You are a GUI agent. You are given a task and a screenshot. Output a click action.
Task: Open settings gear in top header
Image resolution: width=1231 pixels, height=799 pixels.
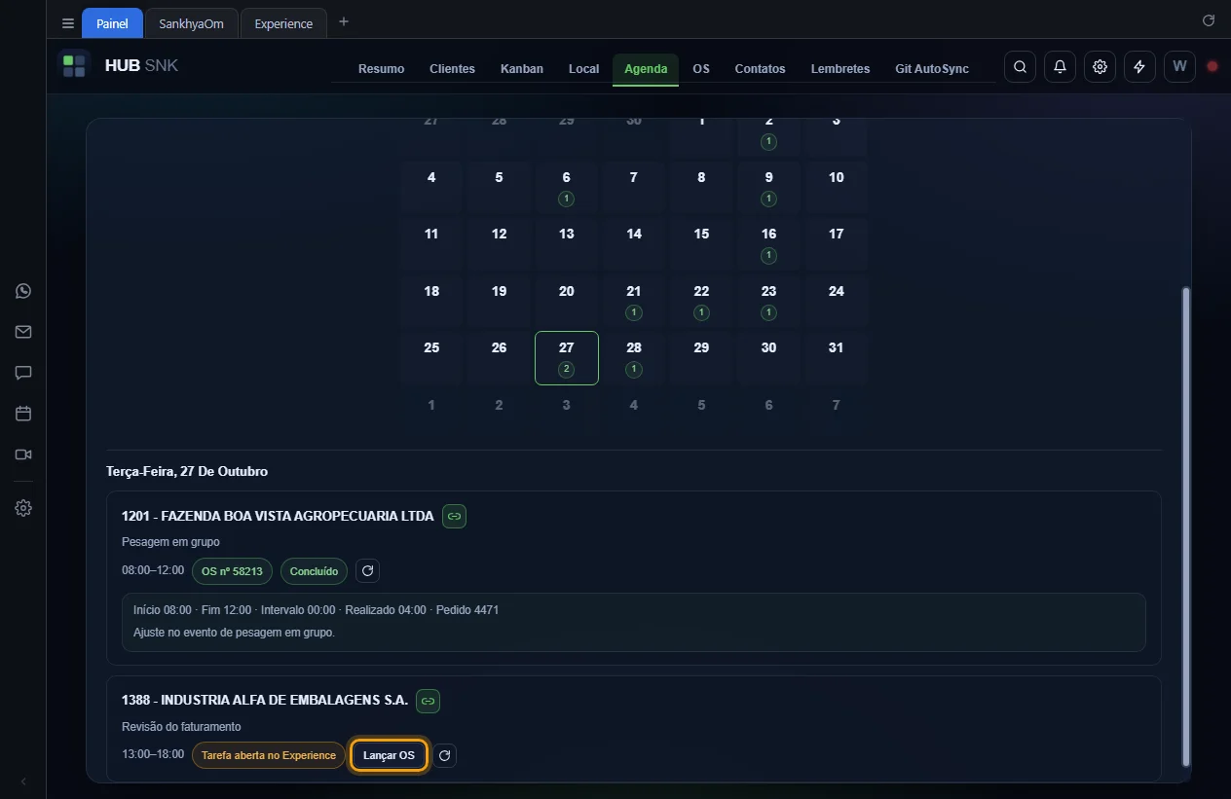click(1100, 66)
